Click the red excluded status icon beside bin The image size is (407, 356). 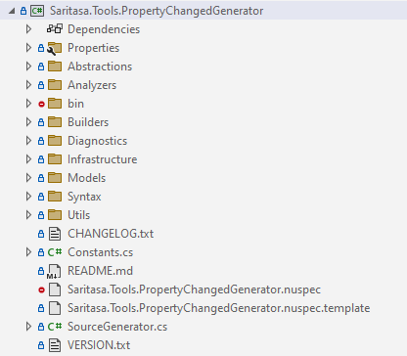pos(41,105)
